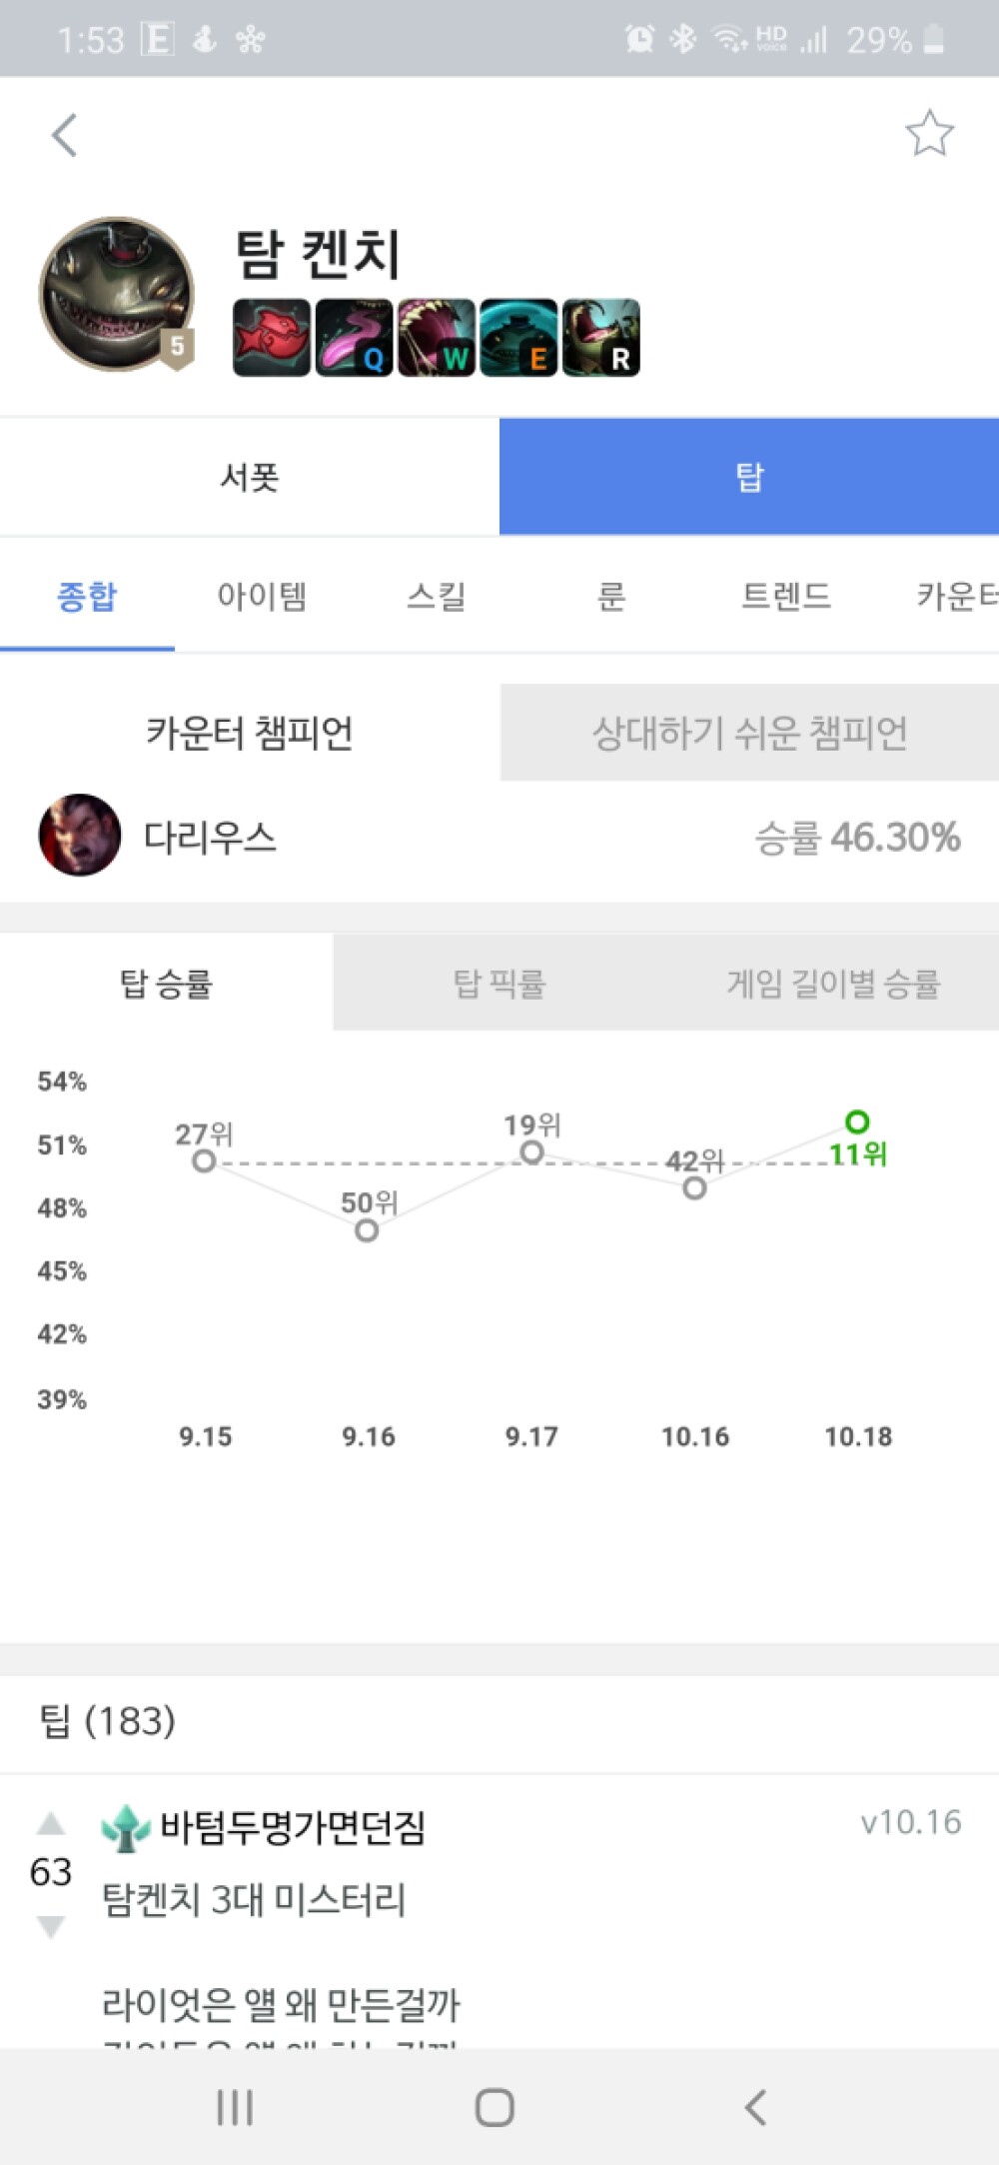Tap the Tahm Kench champion portrait

[x=116, y=294]
